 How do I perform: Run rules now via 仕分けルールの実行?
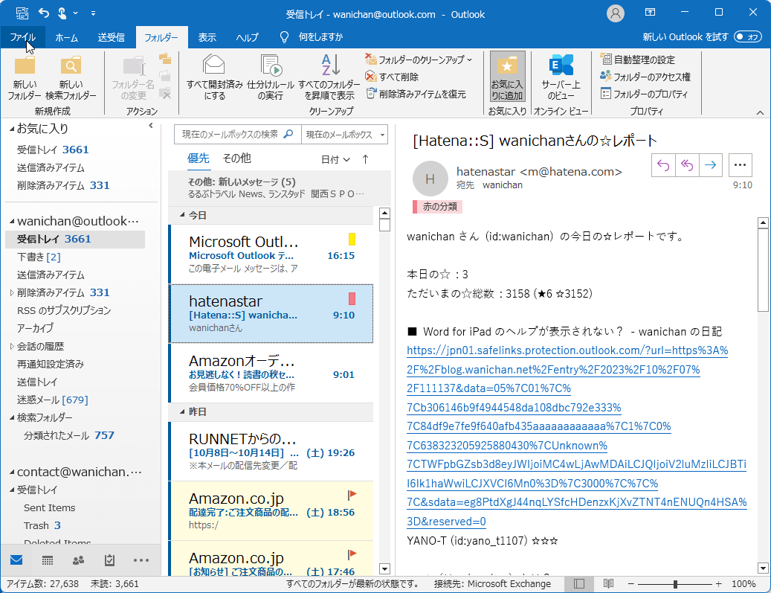click(x=271, y=78)
